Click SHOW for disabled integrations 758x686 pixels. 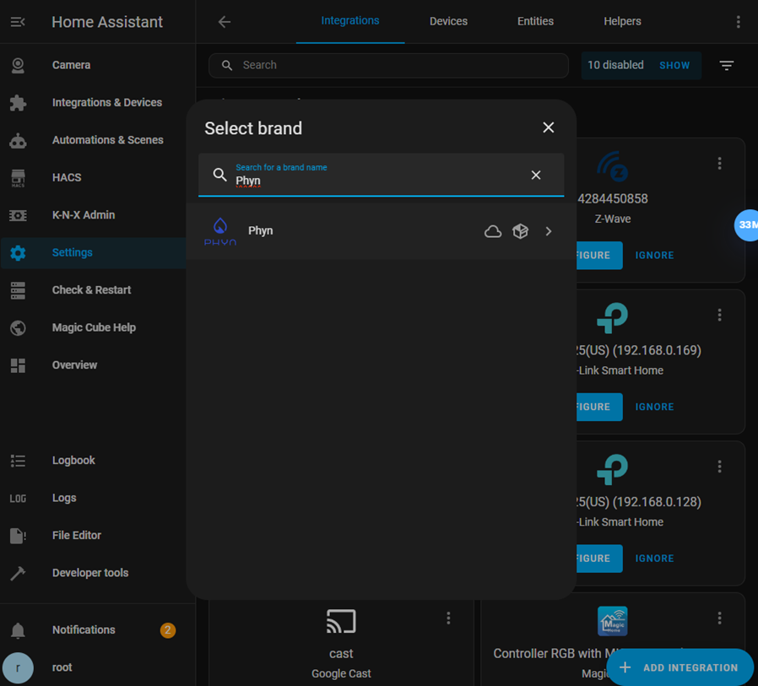(x=674, y=65)
